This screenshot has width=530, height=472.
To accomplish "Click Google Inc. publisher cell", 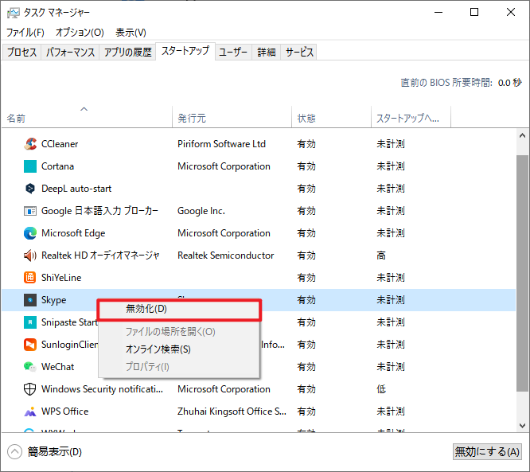I will click(x=201, y=211).
